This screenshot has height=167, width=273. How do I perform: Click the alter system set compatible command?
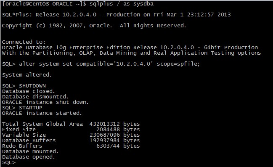pyautogui.click(x=109, y=64)
